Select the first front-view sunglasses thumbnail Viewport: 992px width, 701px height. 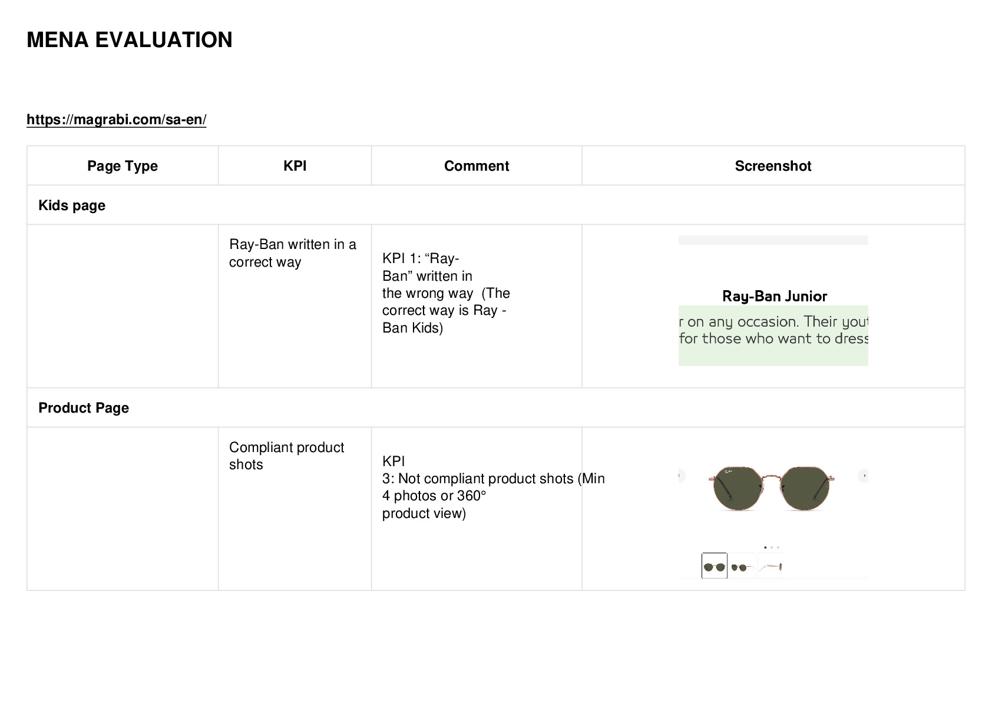[715, 566]
